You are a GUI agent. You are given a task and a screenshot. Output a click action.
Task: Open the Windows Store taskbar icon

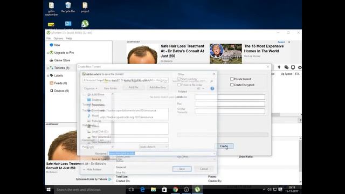pos(164,189)
